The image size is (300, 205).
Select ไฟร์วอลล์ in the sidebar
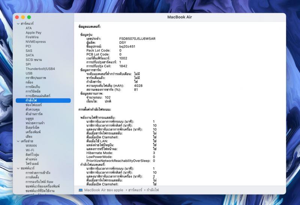[x=32, y=164]
